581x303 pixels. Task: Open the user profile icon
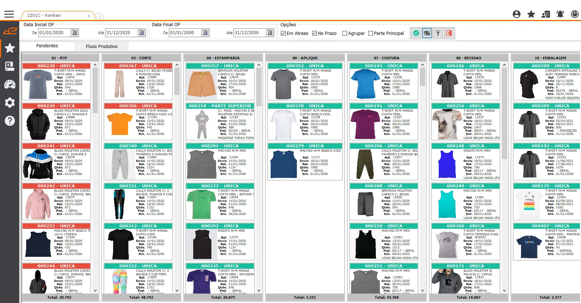tap(517, 14)
